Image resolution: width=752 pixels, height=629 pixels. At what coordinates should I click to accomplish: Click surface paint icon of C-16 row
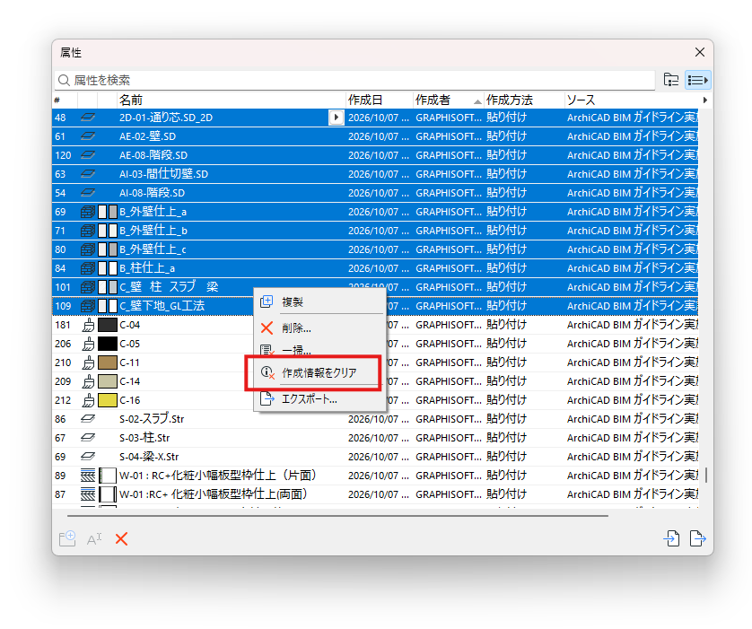[88, 400]
